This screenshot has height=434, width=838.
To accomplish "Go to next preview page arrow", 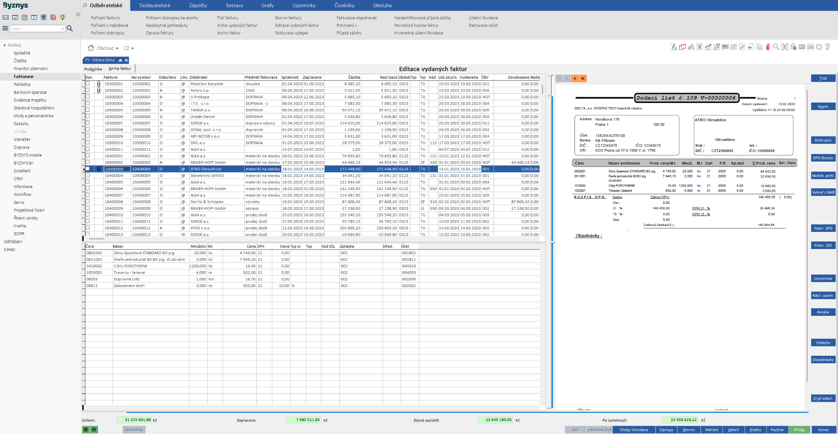I will [x=575, y=78].
